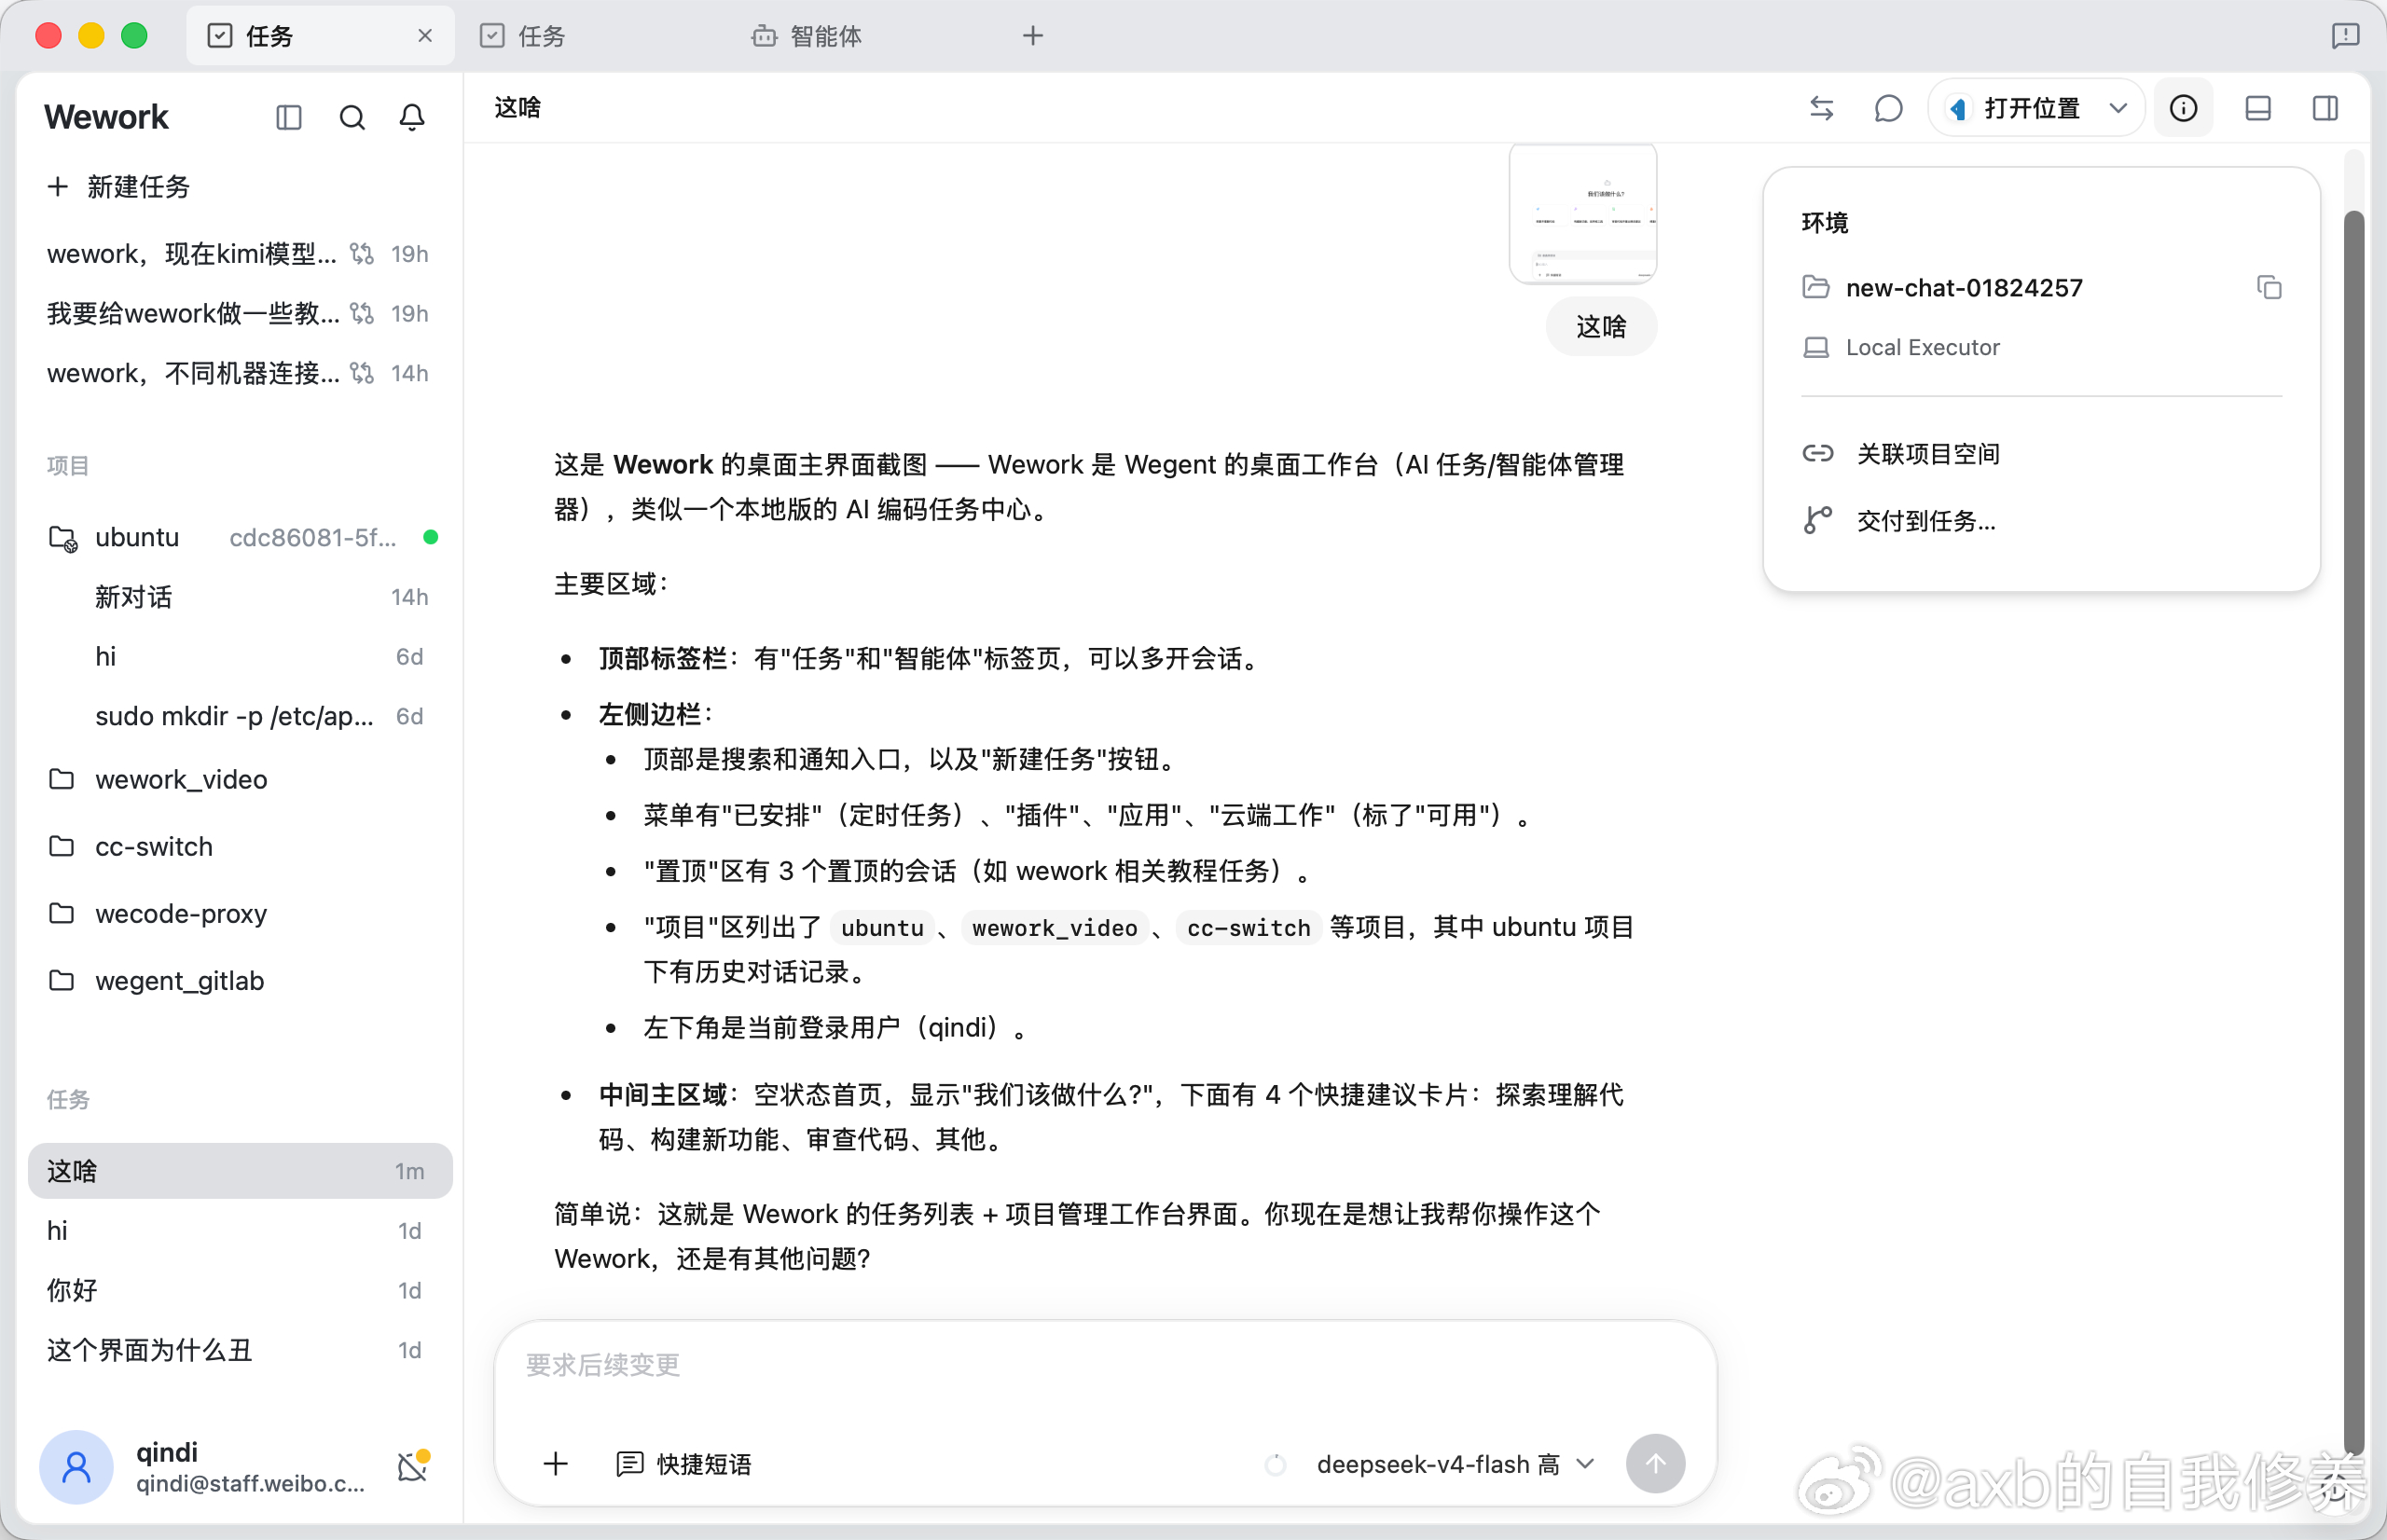
Task: Open 新对话 under ubuntu project
Action: point(239,597)
